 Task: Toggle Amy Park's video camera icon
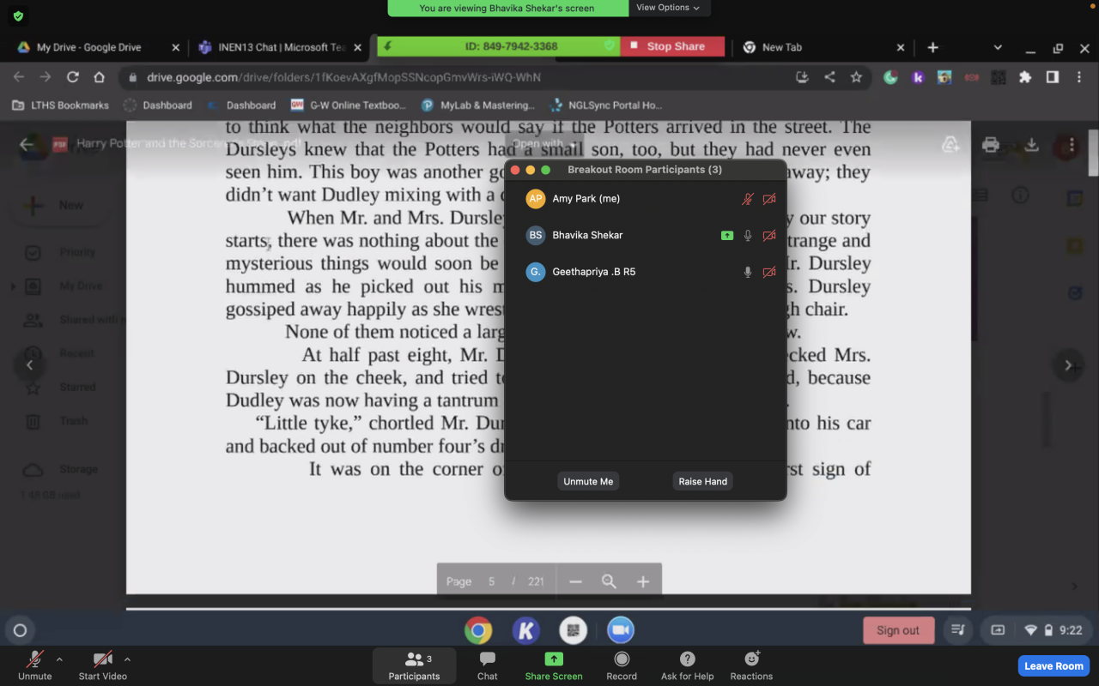coord(769,199)
